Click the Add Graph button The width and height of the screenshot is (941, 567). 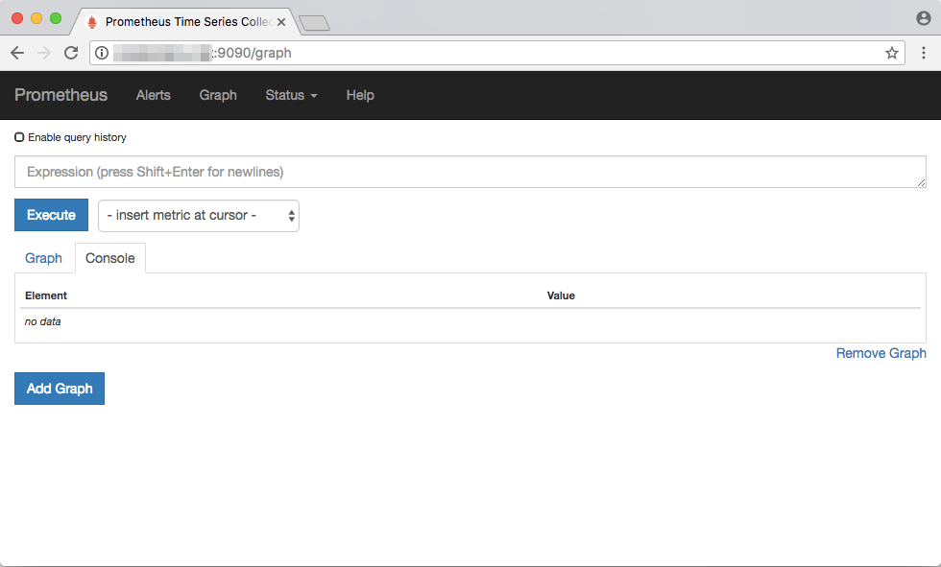point(60,389)
